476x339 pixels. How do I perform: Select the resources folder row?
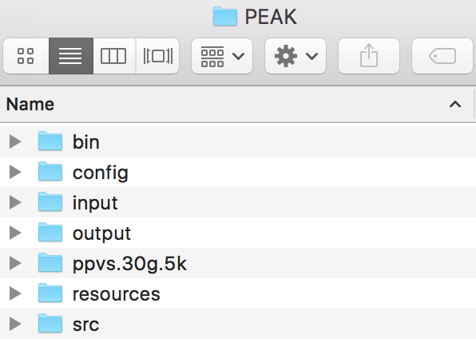click(x=238, y=293)
